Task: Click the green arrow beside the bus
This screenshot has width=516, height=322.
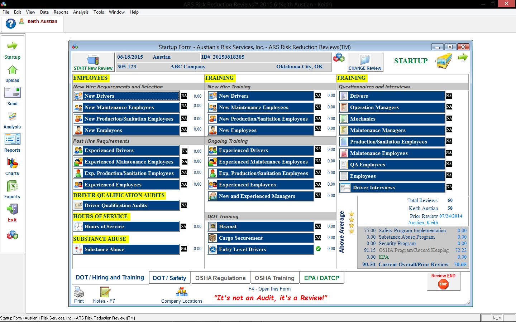Action: (x=463, y=57)
